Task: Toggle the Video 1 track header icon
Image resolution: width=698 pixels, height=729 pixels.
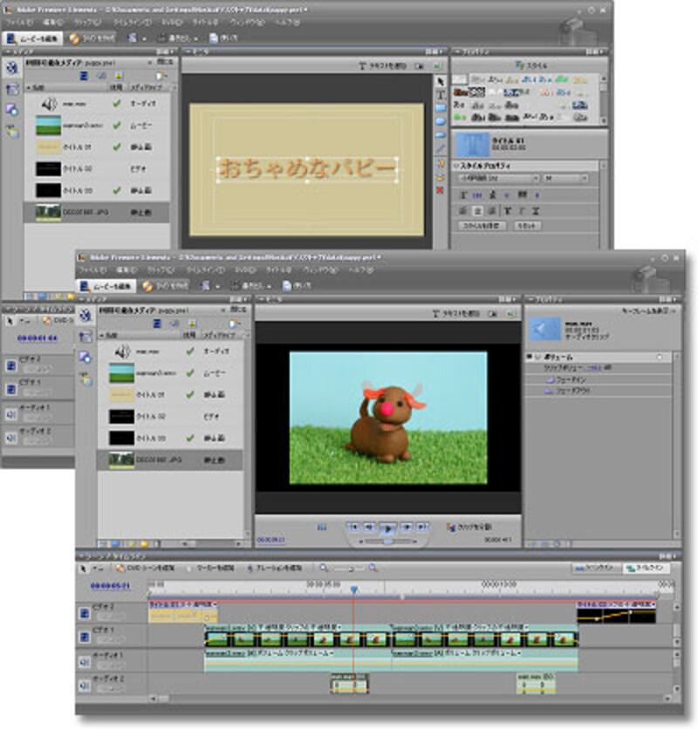Action: pyautogui.click(x=85, y=637)
